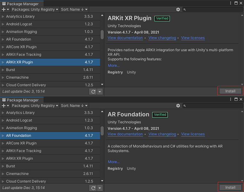Open refresh options dropdown arrow in bottom window
This screenshot has height=192, width=244.
pos(100,188)
